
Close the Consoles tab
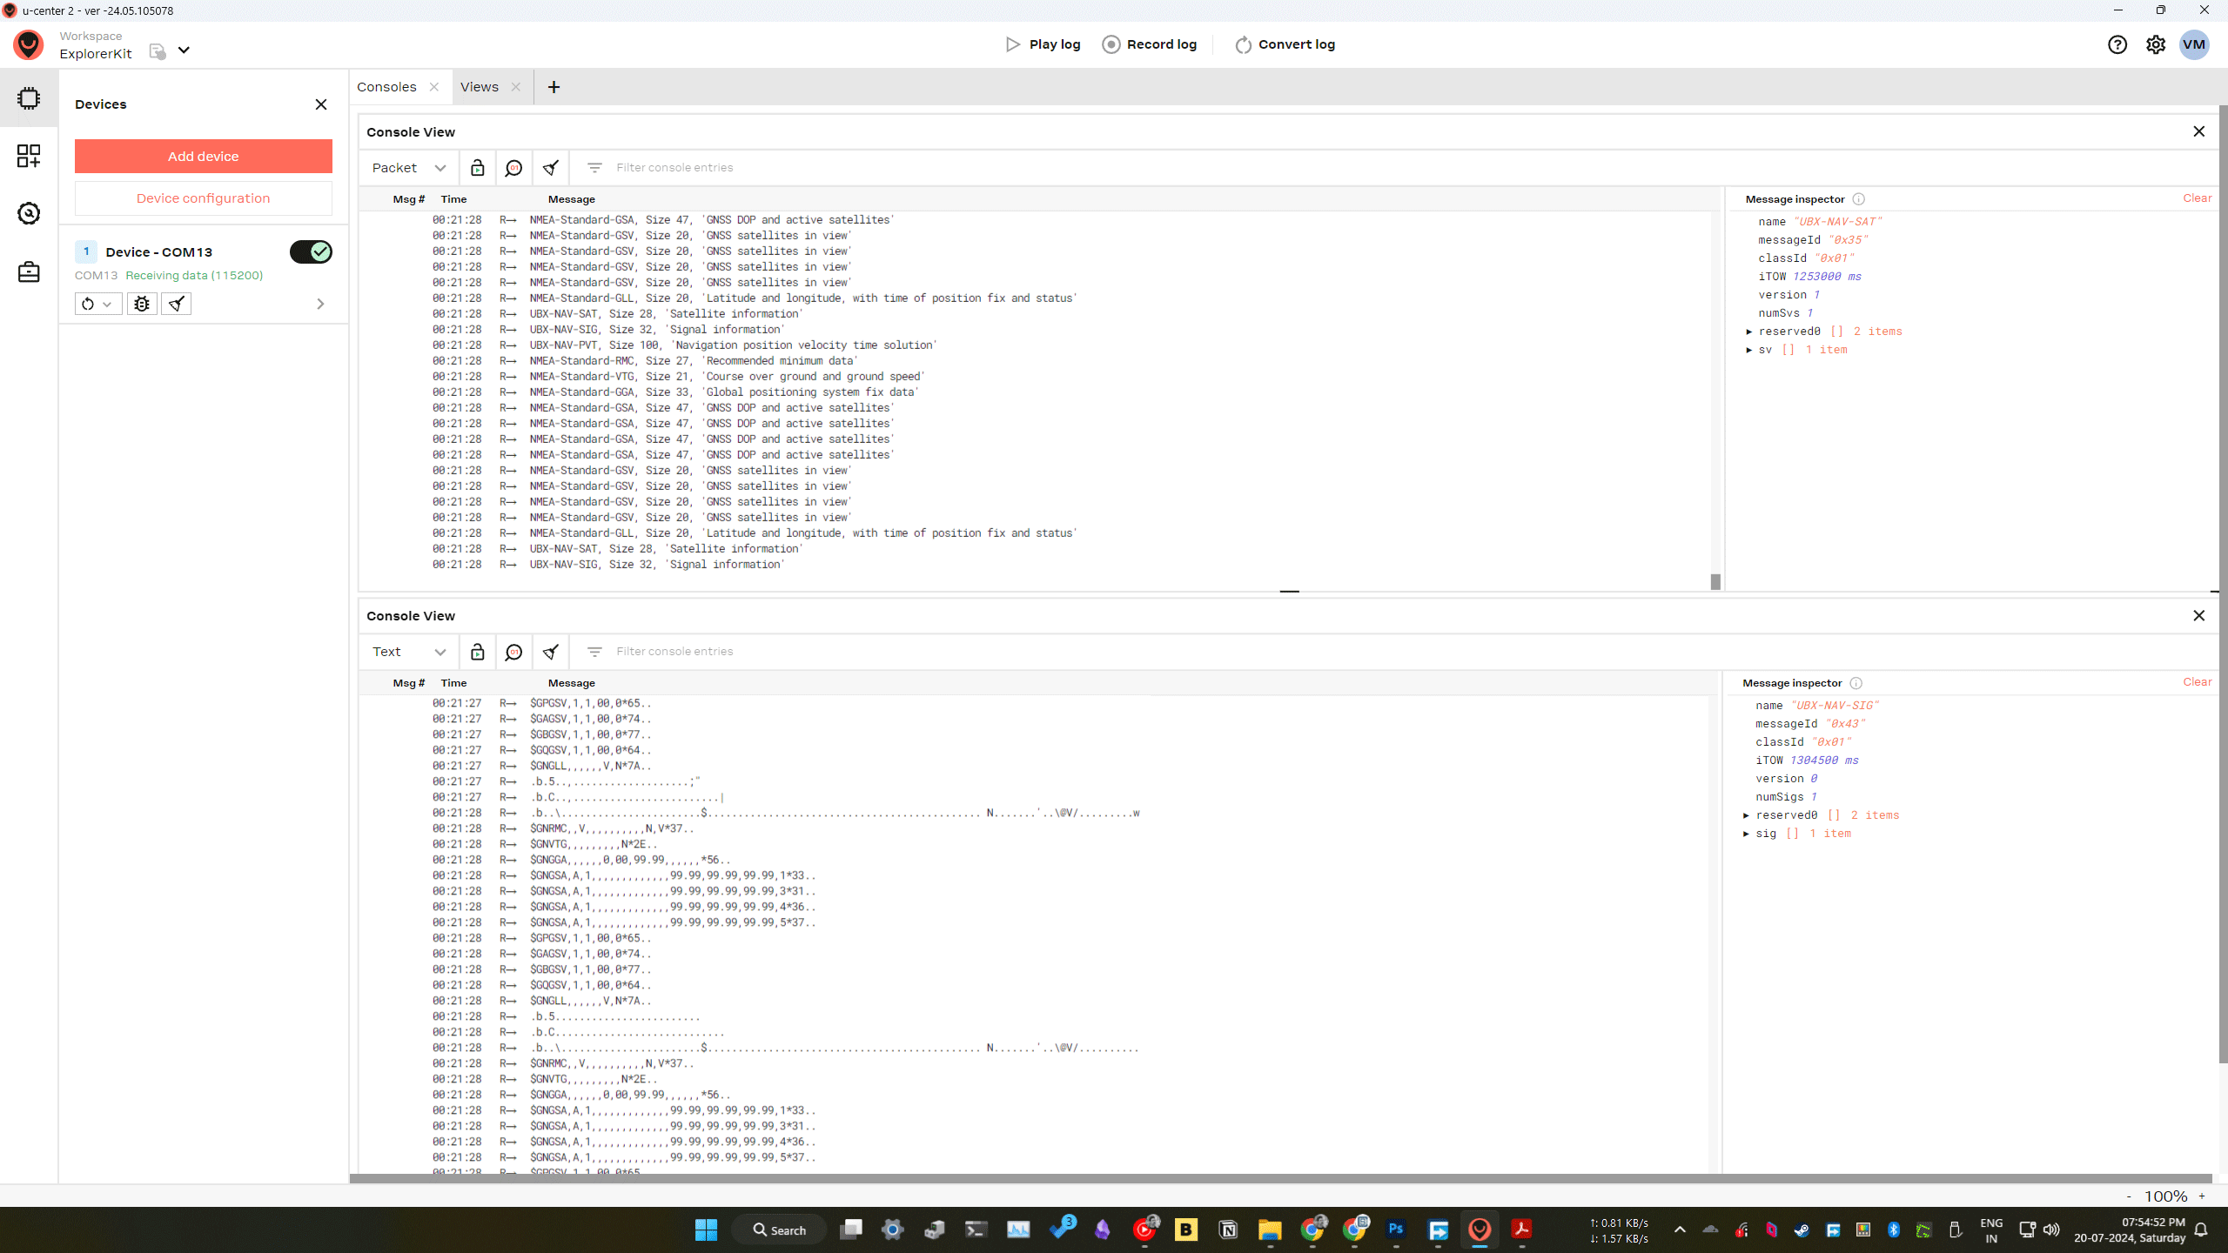[x=433, y=87]
